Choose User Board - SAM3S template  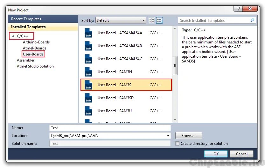pos(126,85)
